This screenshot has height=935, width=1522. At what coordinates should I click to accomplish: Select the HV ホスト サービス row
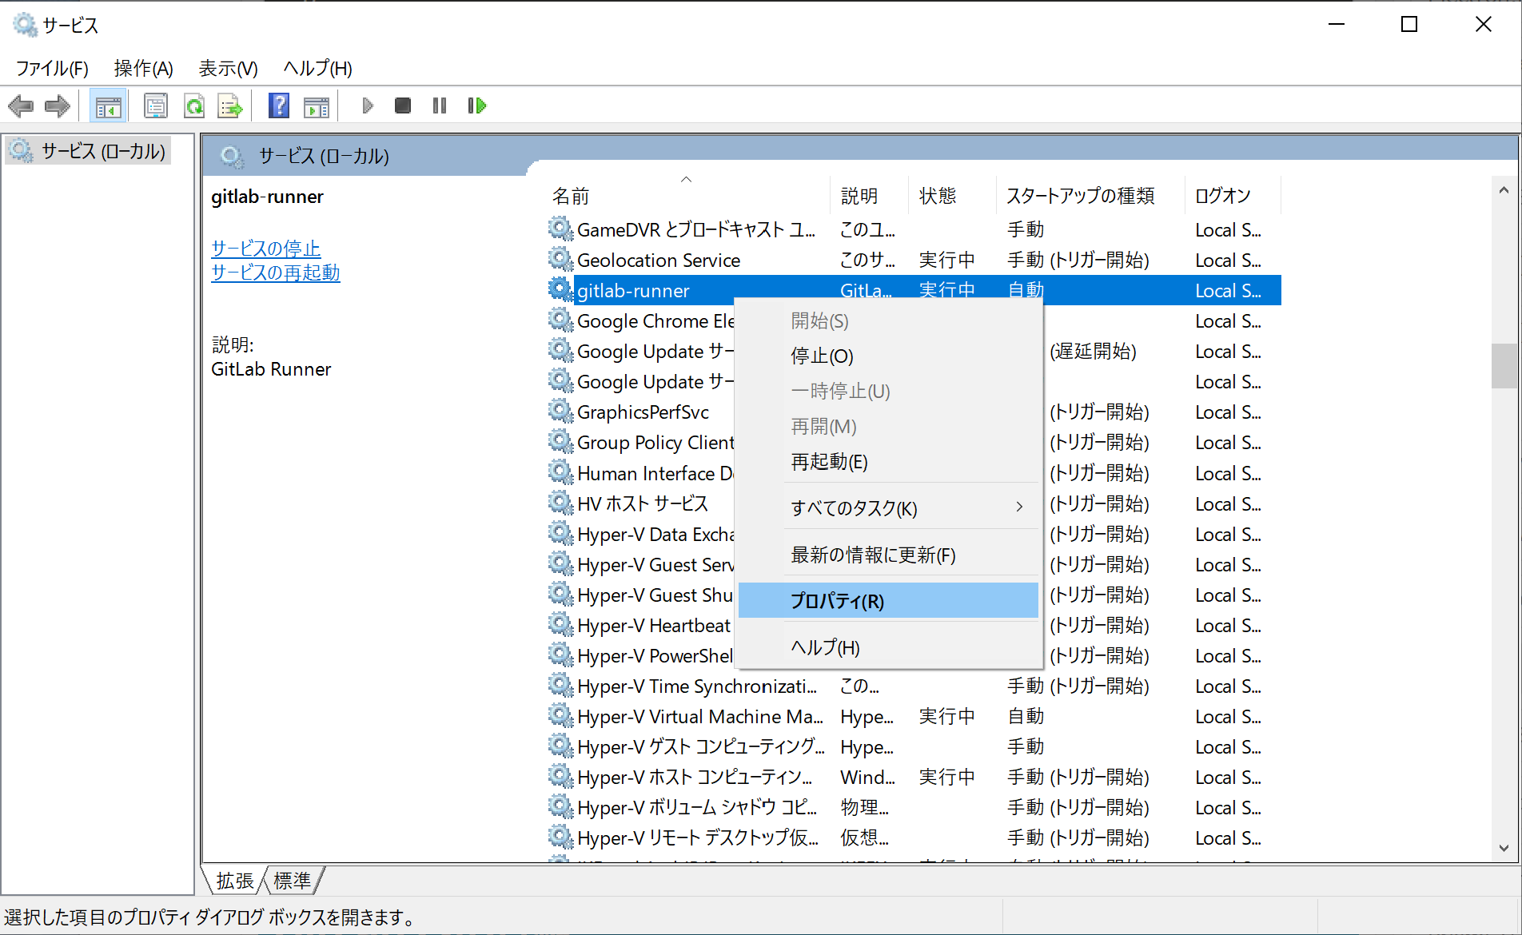click(643, 503)
